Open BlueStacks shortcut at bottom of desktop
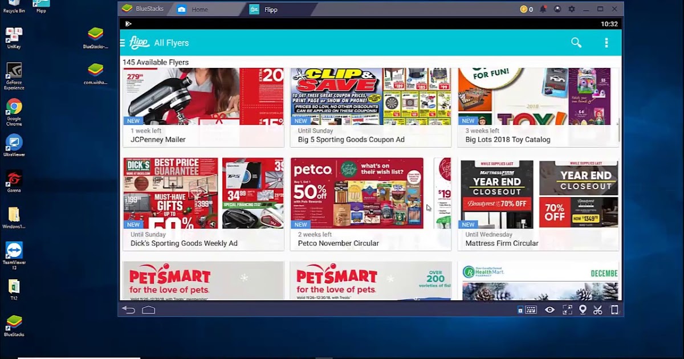This screenshot has width=684, height=359. coord(14,326)
